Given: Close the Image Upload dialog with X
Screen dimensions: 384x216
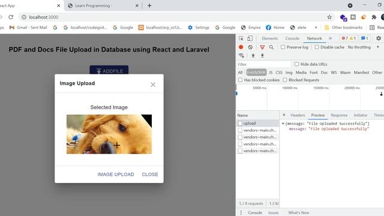Looking at the screenshot, I should pos(153,85).
